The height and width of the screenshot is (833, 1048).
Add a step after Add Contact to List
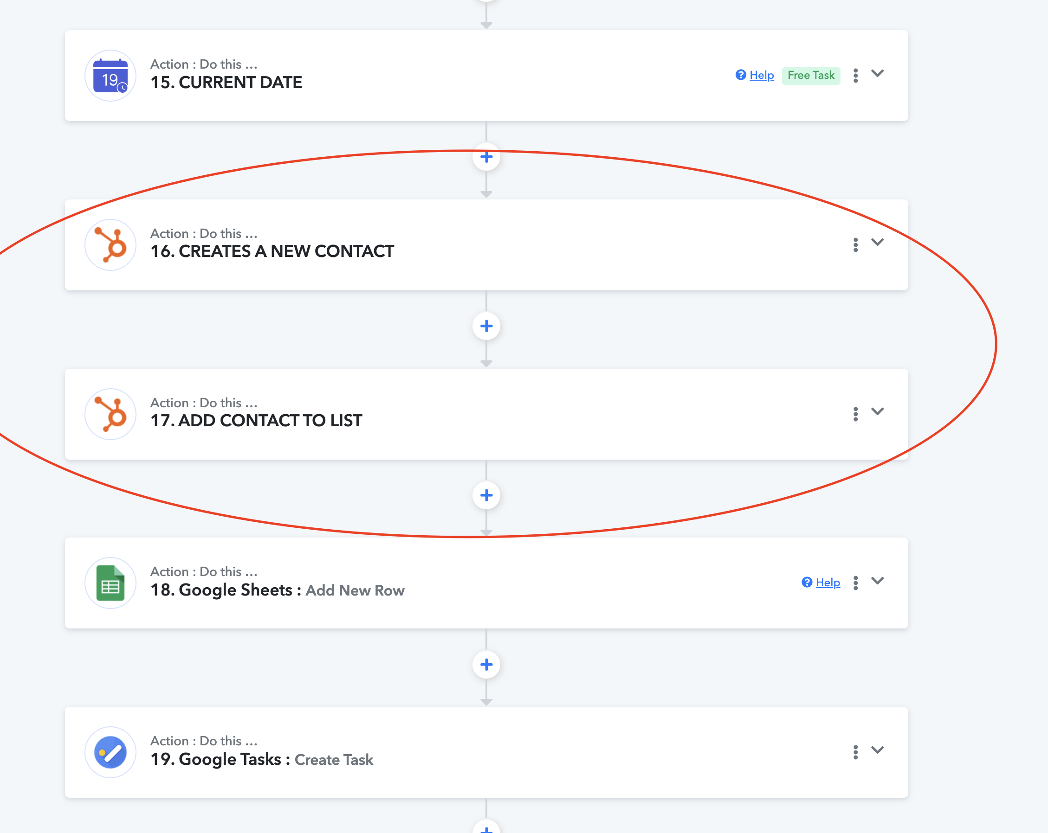coord(486,495)
